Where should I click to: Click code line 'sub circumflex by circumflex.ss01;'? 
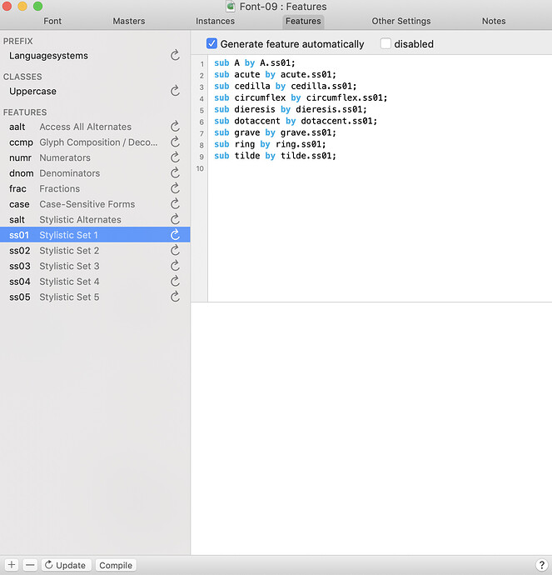[301, 97]
